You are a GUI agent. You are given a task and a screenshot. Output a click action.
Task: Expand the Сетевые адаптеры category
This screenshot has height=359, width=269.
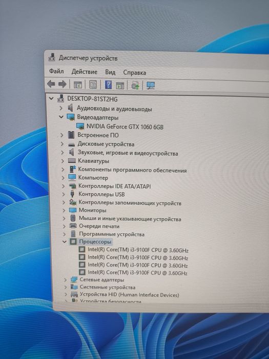coord(65,280)
